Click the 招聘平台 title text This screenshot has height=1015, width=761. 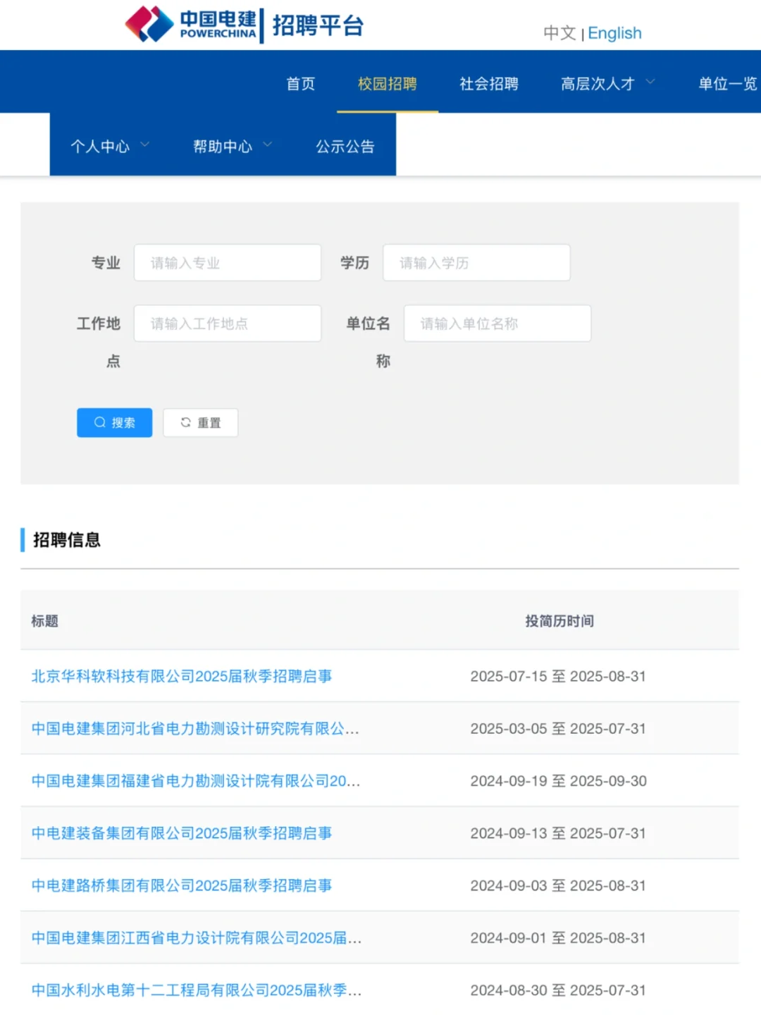click(318, 25)
